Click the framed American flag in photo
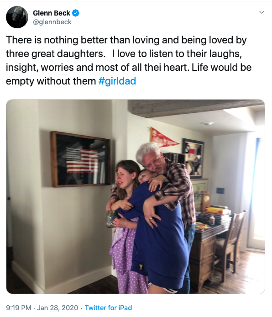 click(x=80, y=159)
